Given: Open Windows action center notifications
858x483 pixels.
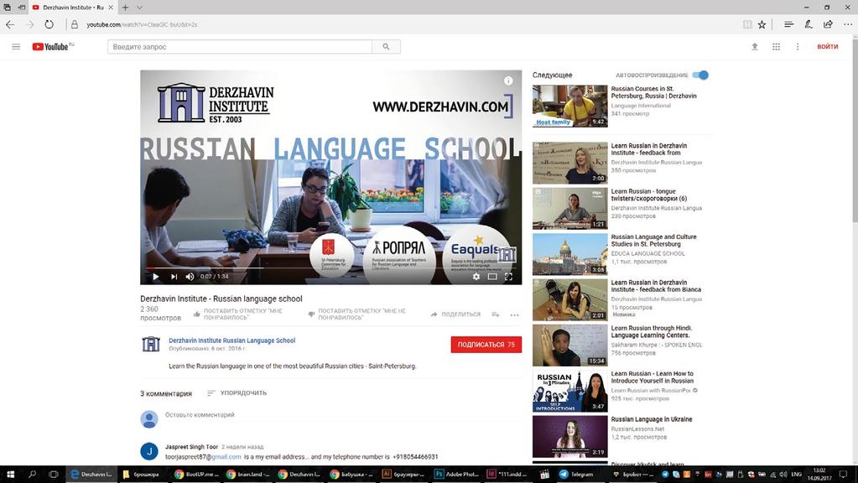Looking at the screenshot, I should click(x=843, y=475).
